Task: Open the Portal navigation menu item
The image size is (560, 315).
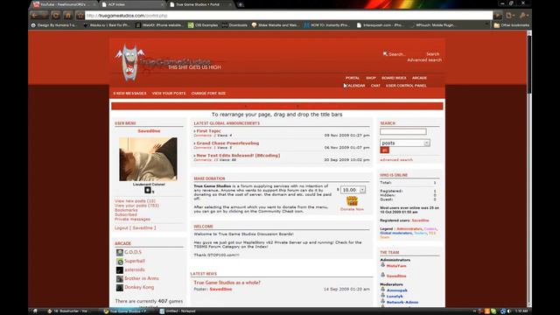Action: pos(353,78)
